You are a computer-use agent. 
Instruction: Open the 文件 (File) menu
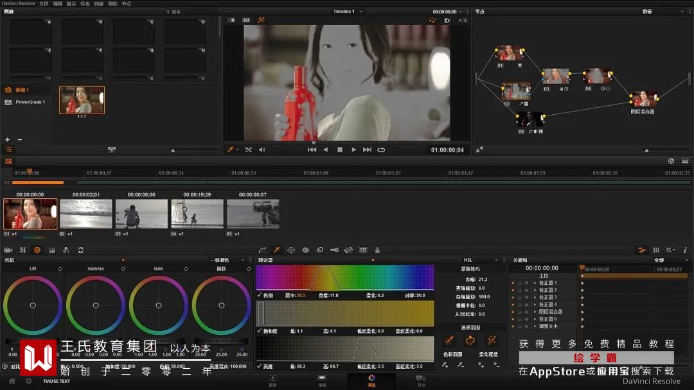(x=44, y=3)
